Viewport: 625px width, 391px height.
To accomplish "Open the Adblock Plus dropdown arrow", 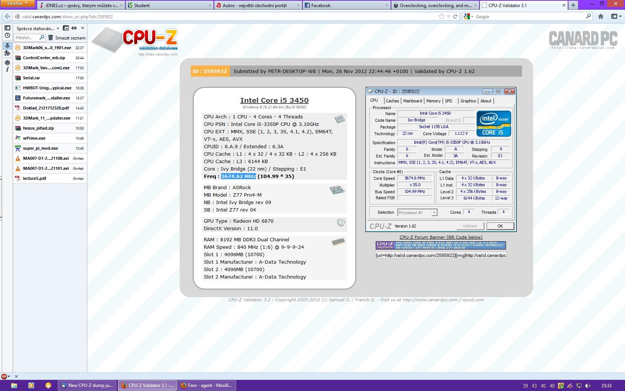I will point(9,376).
